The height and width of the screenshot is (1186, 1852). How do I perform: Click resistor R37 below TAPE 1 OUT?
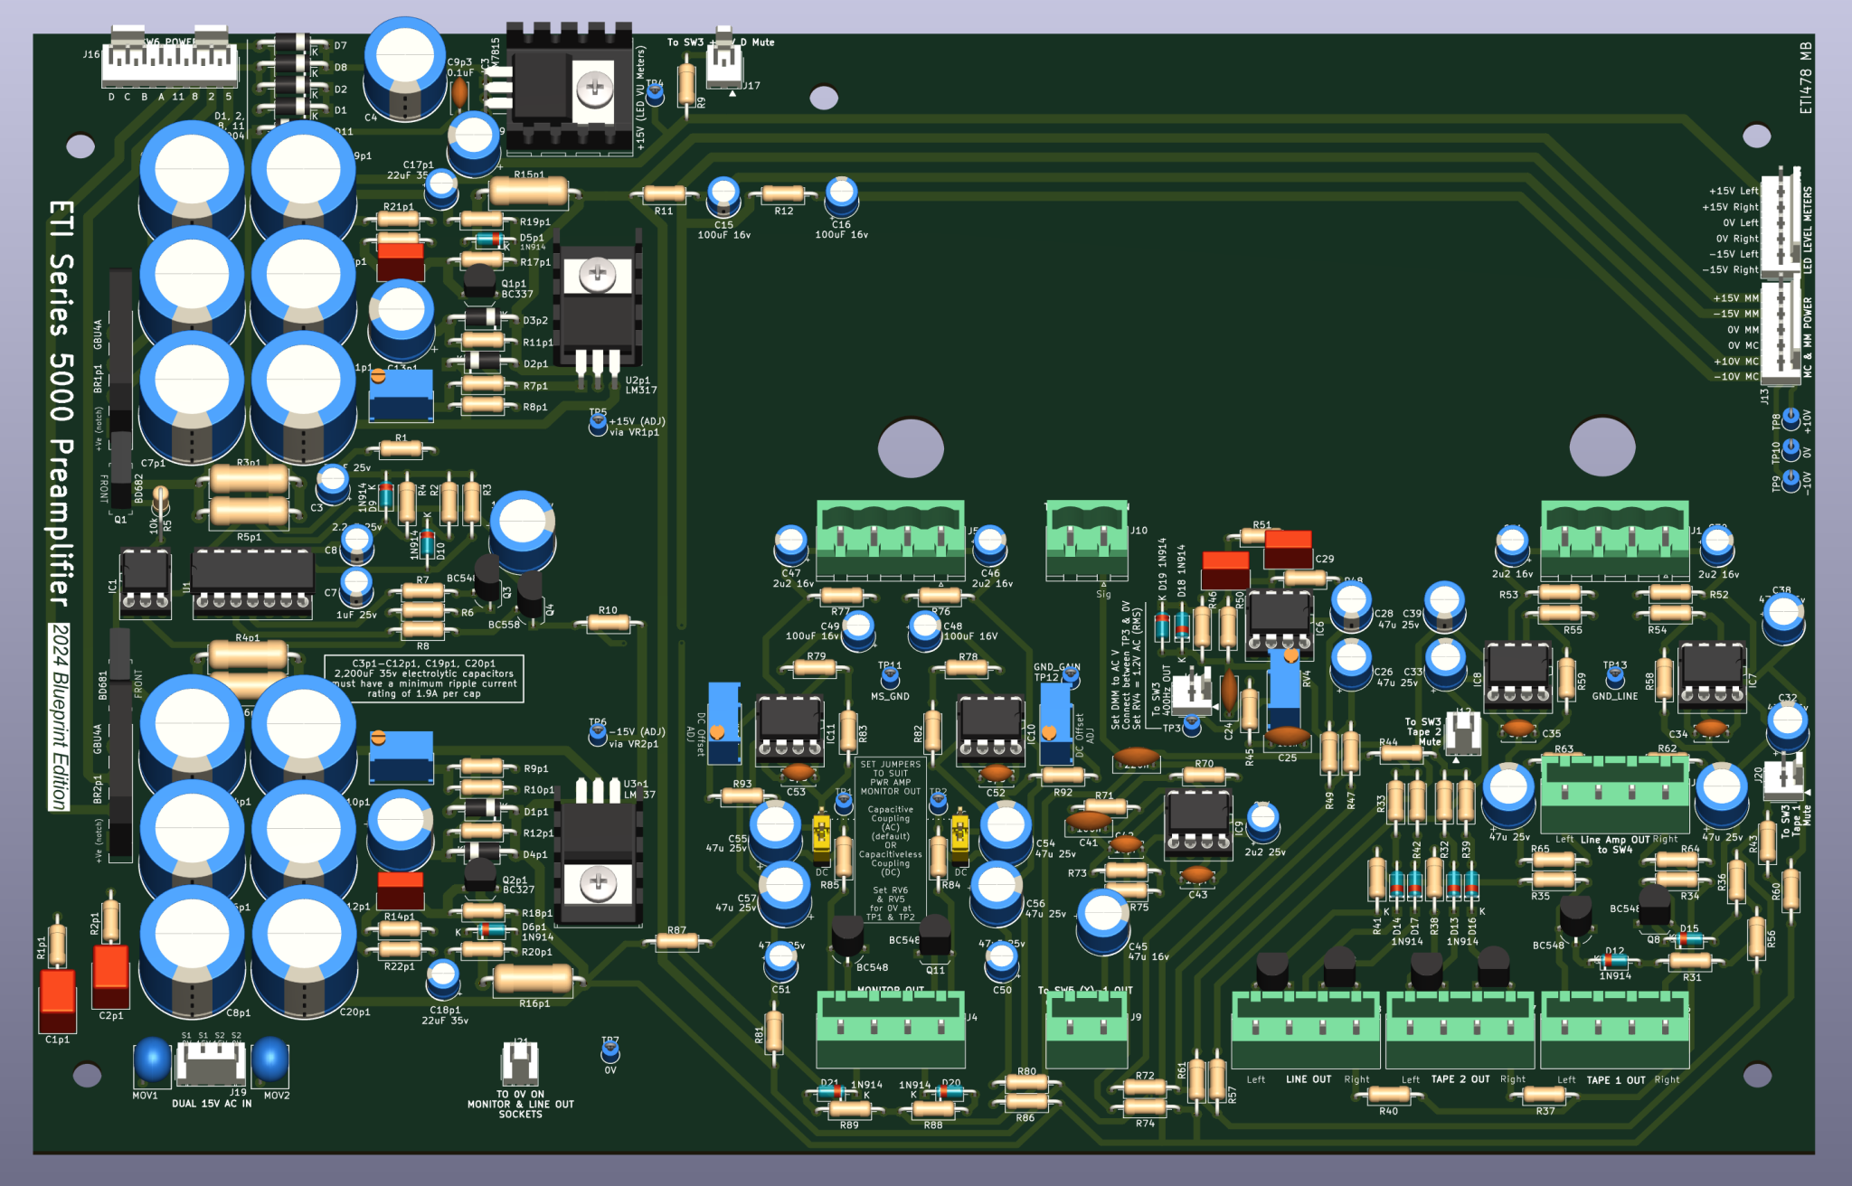(1545, 1095)
